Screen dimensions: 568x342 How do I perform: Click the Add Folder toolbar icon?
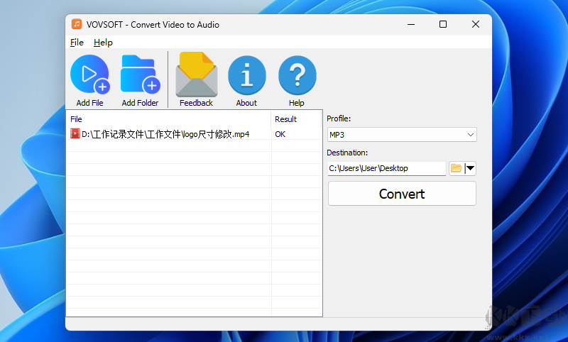(x=140, y=75)
